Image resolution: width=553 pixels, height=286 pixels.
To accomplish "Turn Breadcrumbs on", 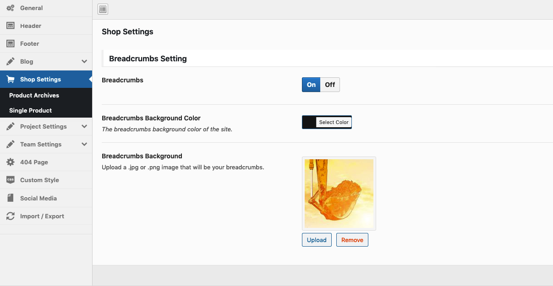I will pyautogui.click(x=311, y=85).
